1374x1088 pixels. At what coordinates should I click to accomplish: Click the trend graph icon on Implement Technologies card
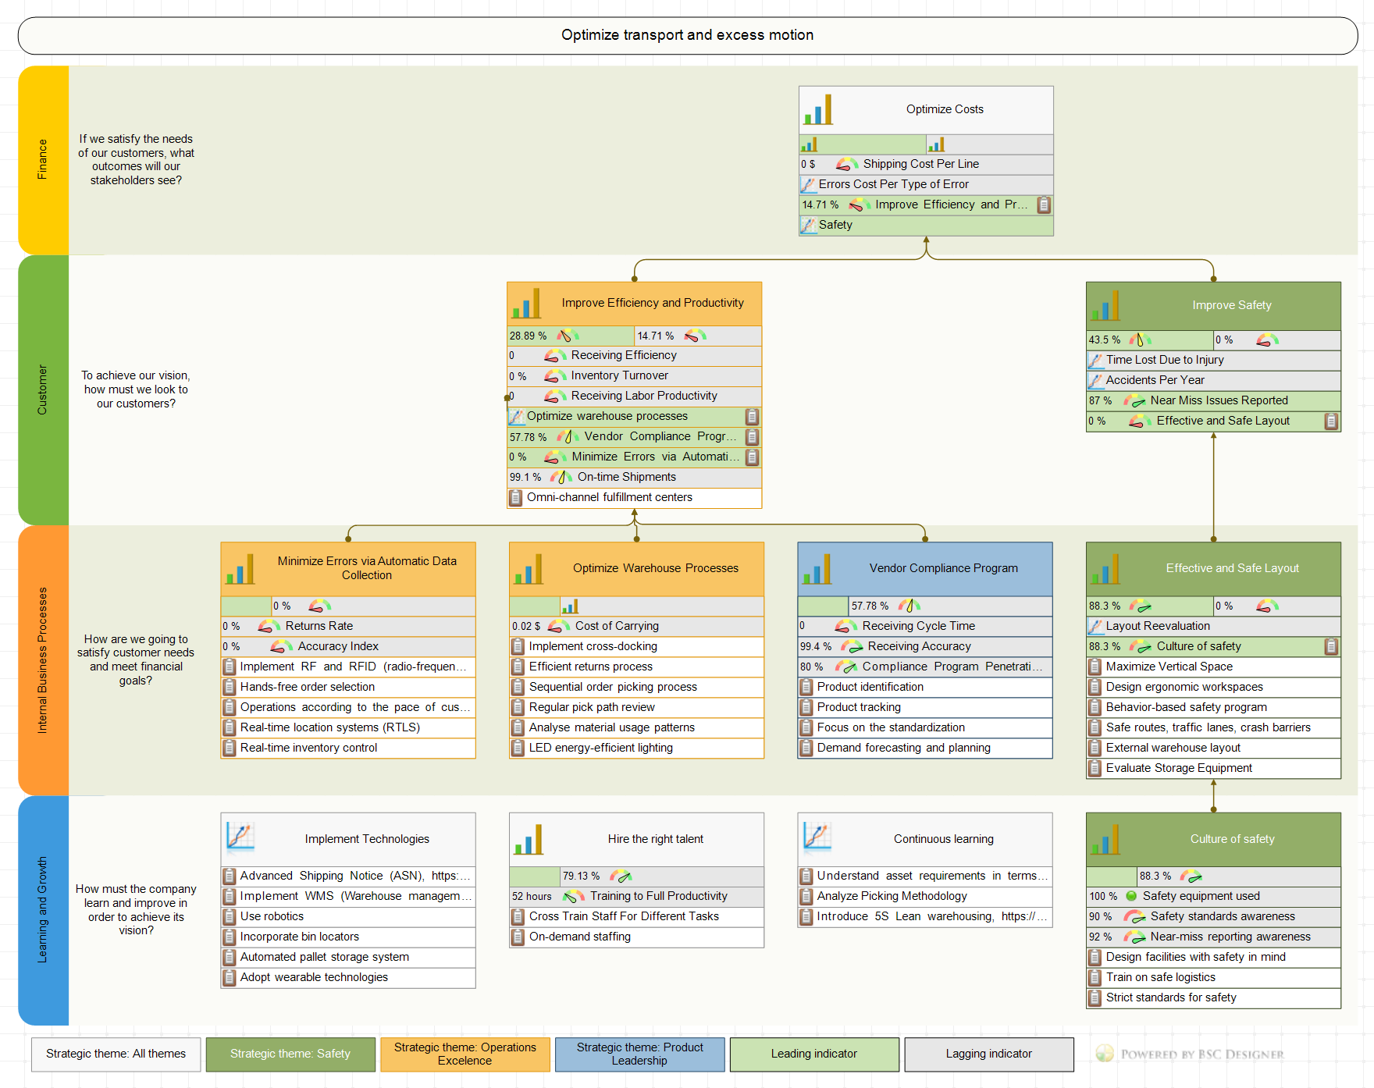pyautogui.click(x=242, y=838)
